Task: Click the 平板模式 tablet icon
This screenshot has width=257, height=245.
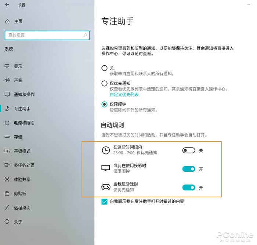Action: pos(7,151)
